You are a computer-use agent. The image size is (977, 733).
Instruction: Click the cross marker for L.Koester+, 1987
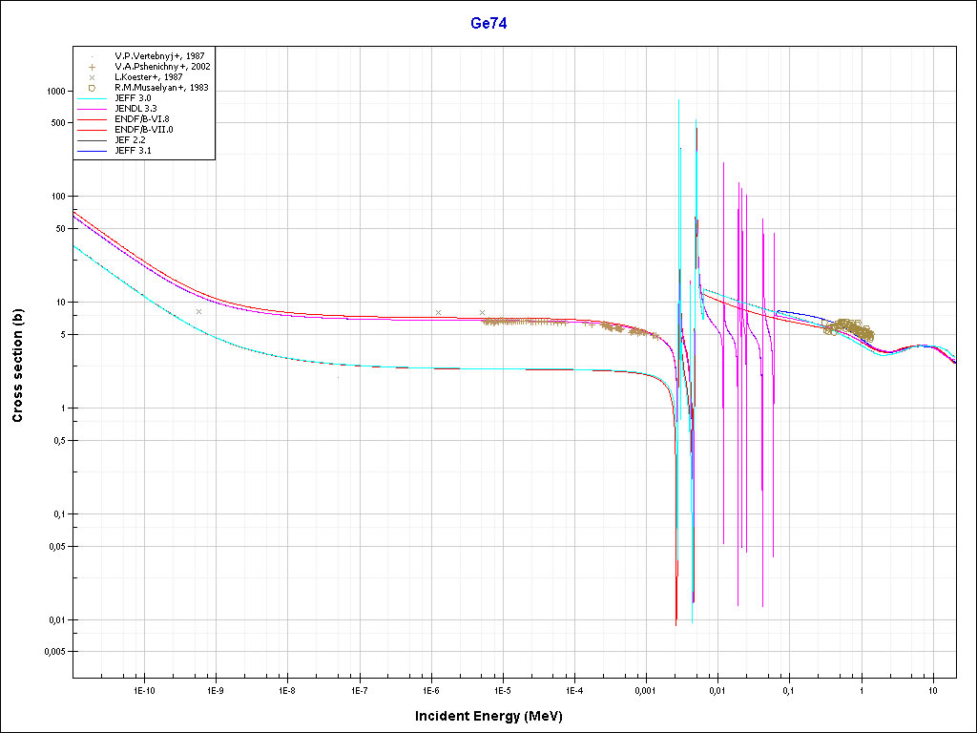pos(93,77)
